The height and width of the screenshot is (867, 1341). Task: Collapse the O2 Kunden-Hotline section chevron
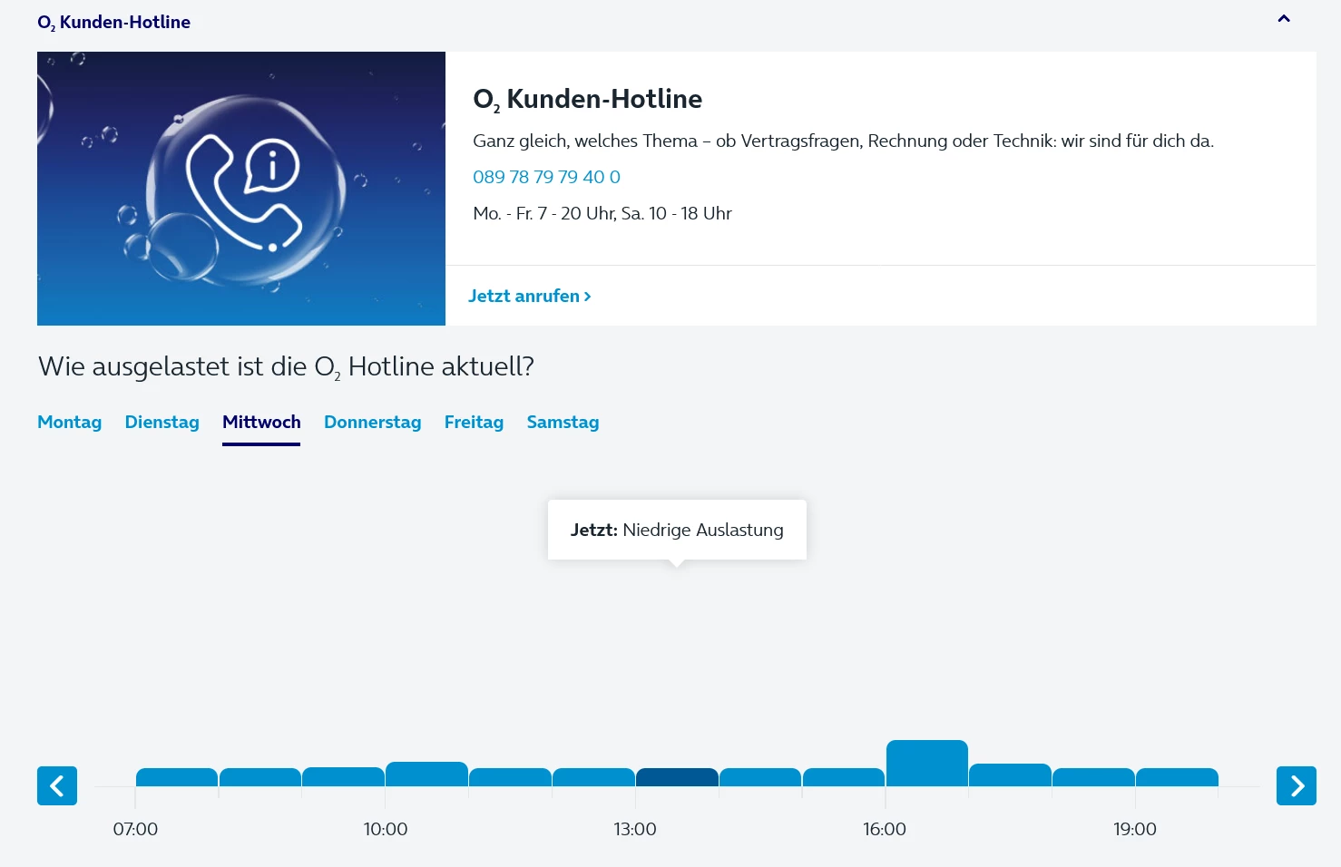click(x=1284, y=19)
